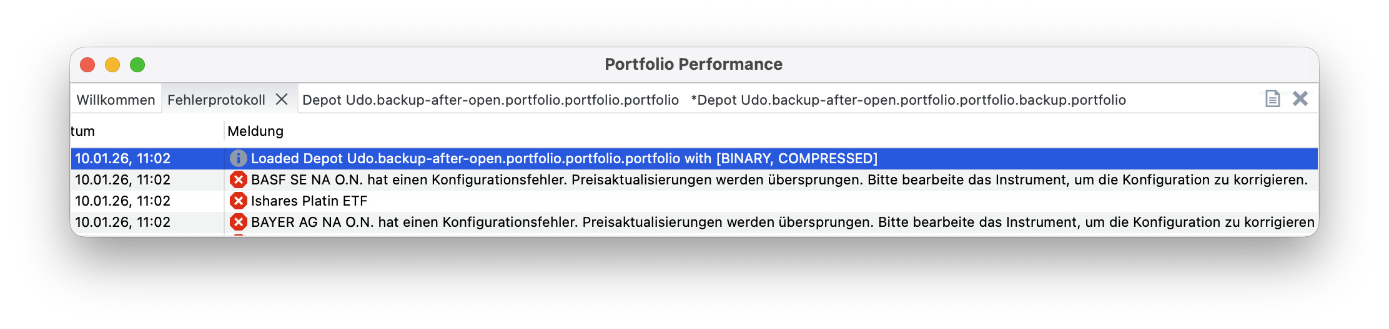1389x329 pixels.
Task: Click the timestamp of the Ishares Platin row
Action: 122,201
